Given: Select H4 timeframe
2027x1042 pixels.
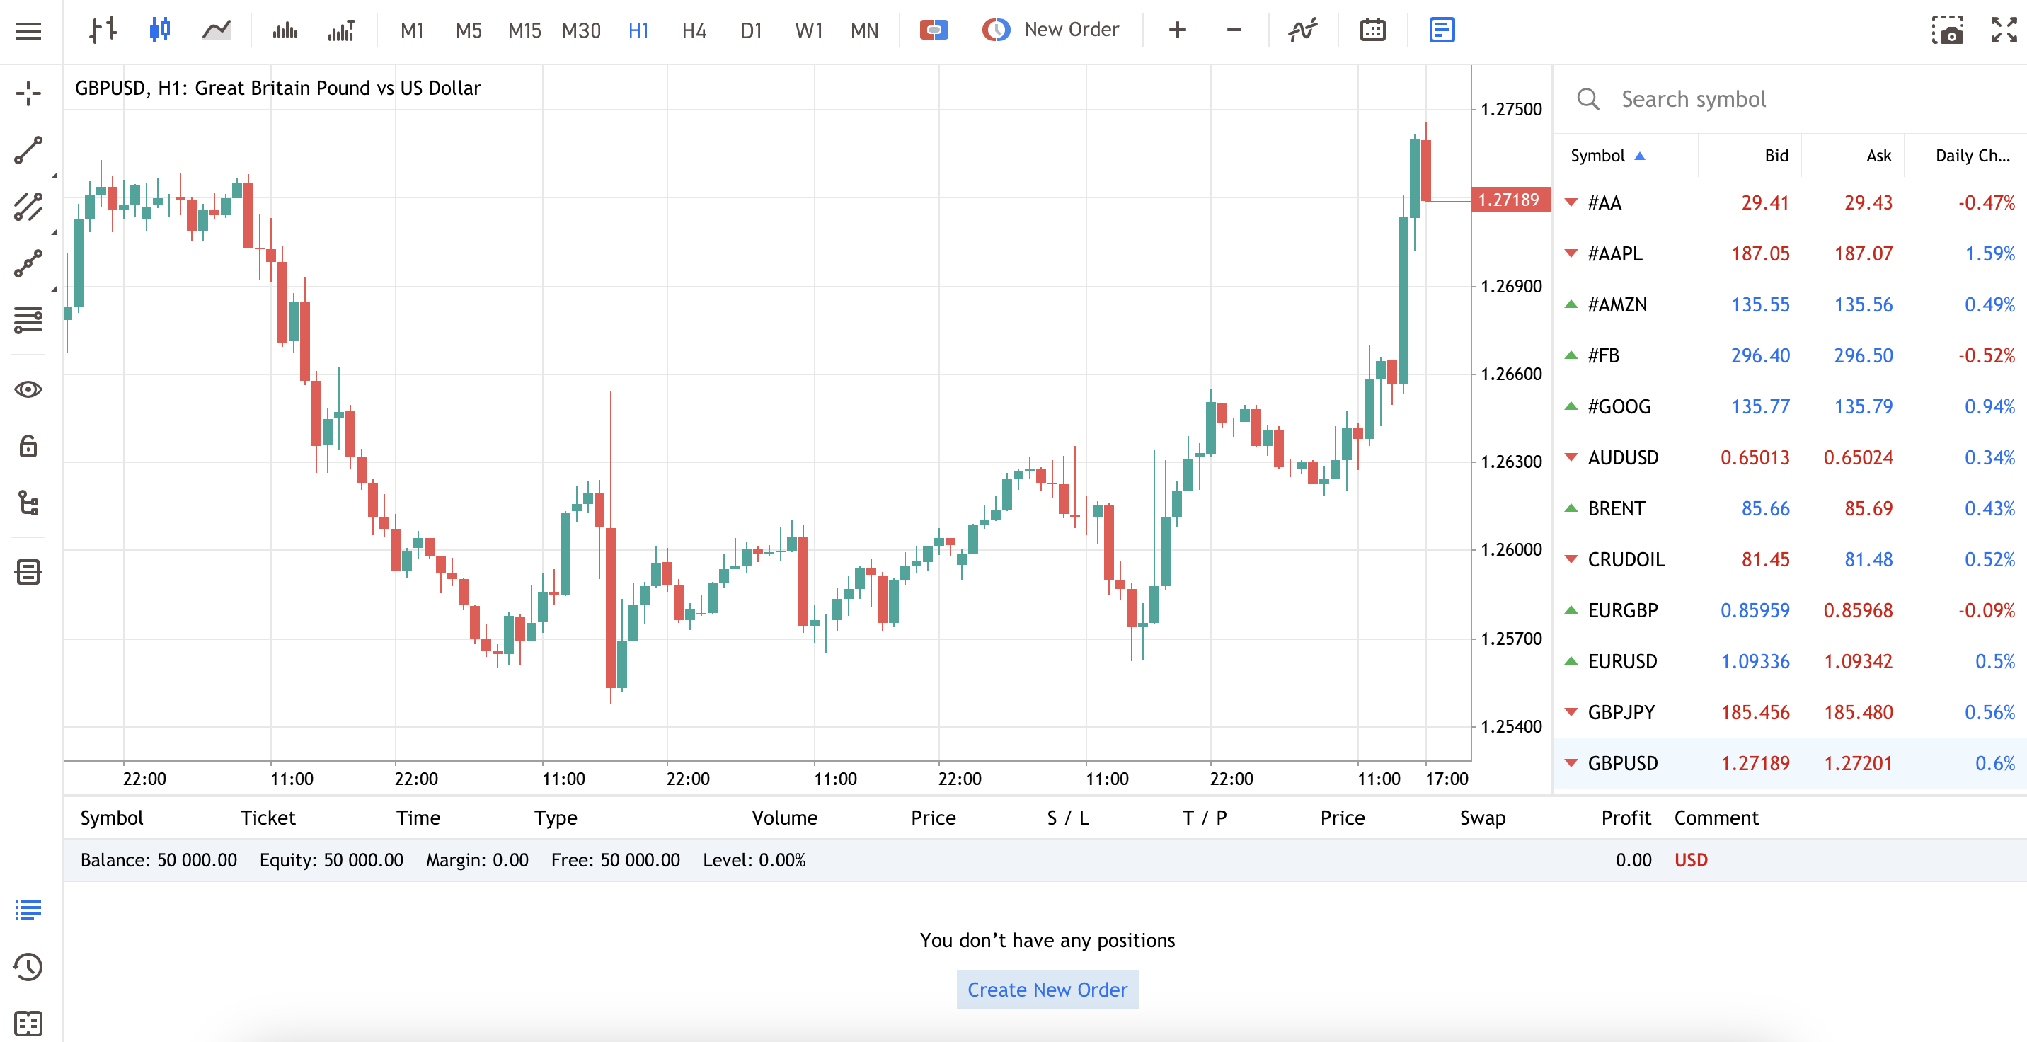Looking at the screenshot, I should [x=694, y=30].
